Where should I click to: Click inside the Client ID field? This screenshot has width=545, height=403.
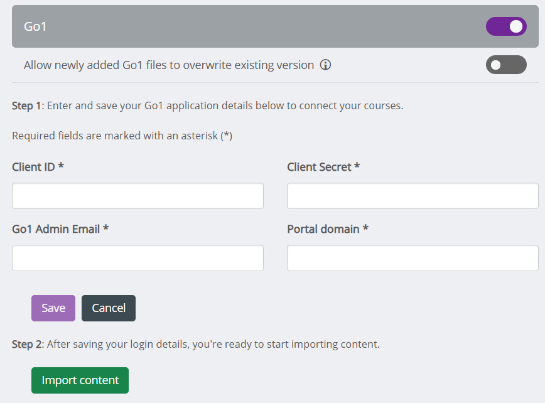(137, 195)
